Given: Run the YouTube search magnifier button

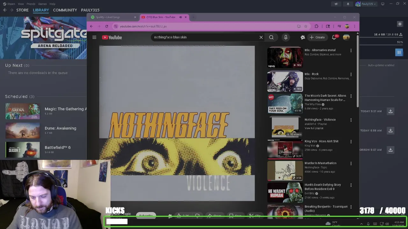Looking at the screenshot, I should (x=271, y=37).
